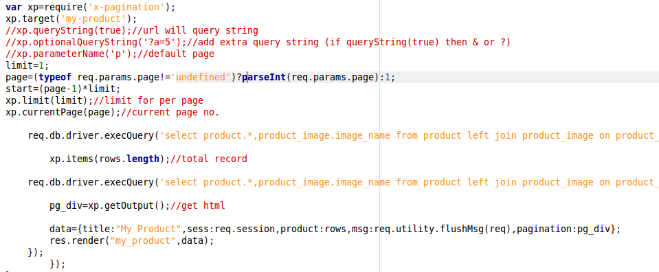Click req.utility.flushMsg(req) in data object
Screen dimensions: 659x272
click(x=443, y=229)
